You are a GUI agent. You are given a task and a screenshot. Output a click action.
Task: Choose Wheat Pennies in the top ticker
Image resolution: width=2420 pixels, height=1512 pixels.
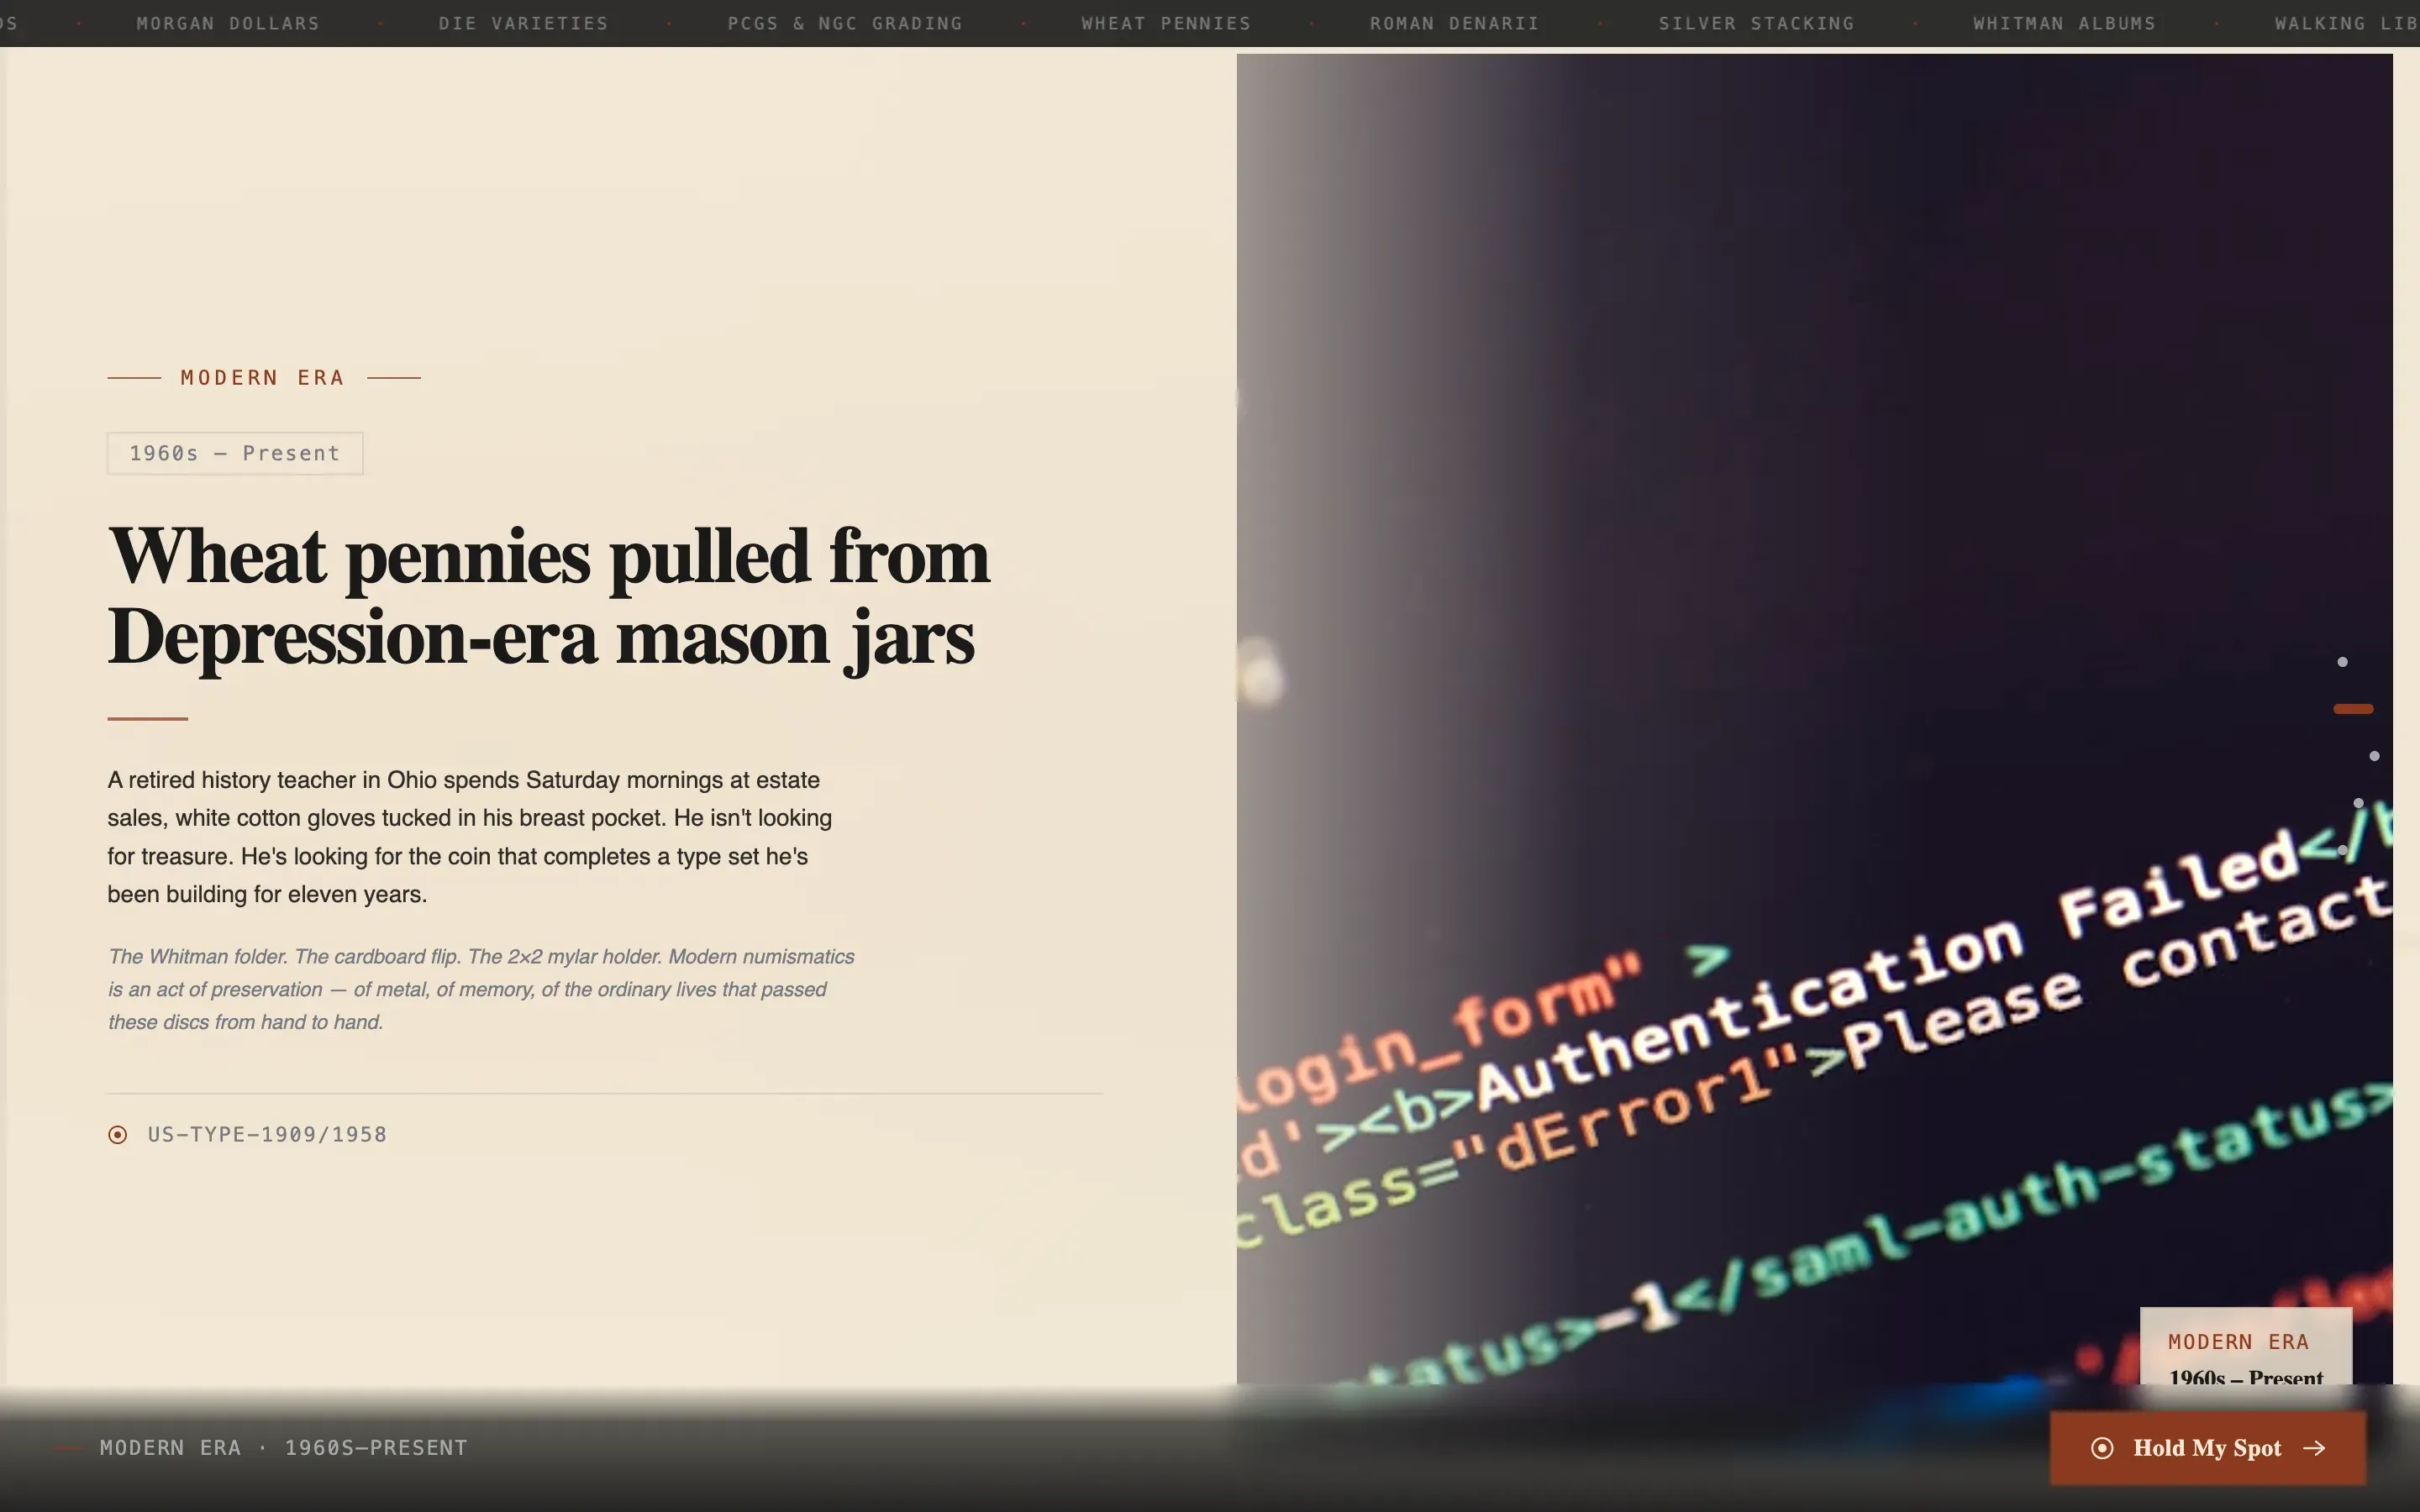[x=1166, y=23]
